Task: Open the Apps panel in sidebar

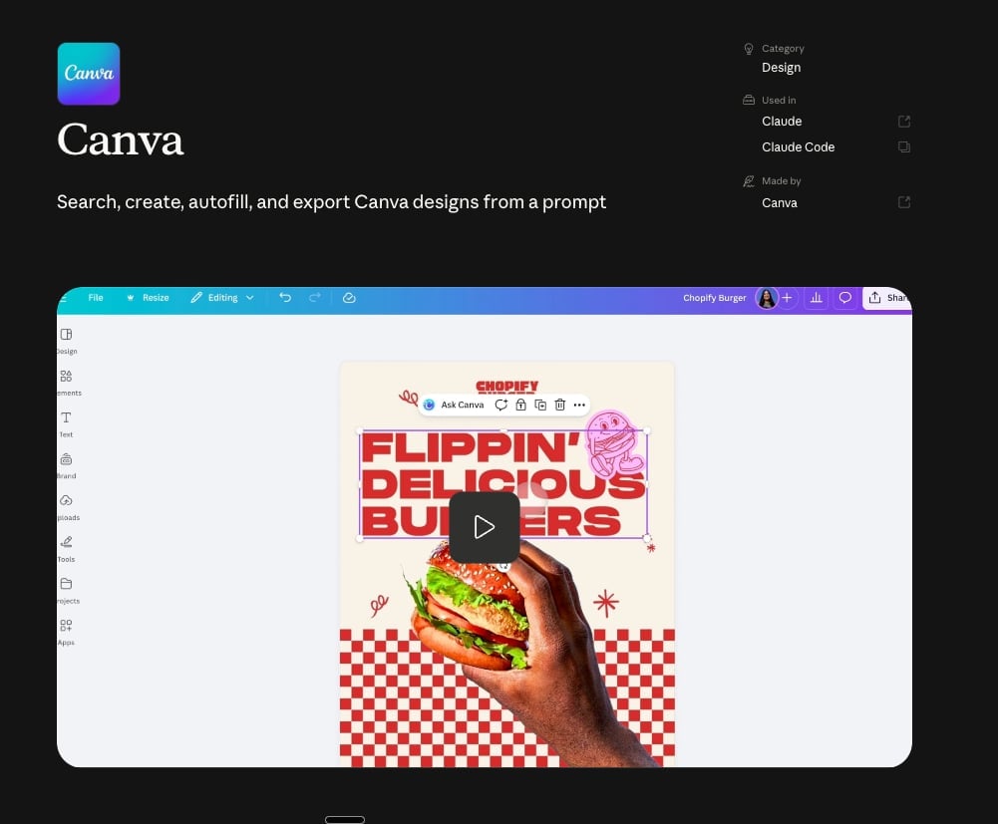Action: pos(66,633)
